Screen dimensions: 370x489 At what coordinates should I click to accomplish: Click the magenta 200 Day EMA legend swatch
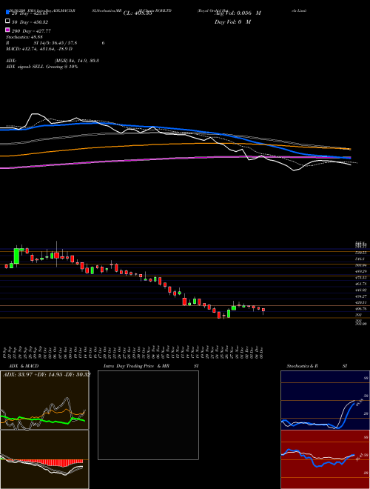(x=7, y=30)
